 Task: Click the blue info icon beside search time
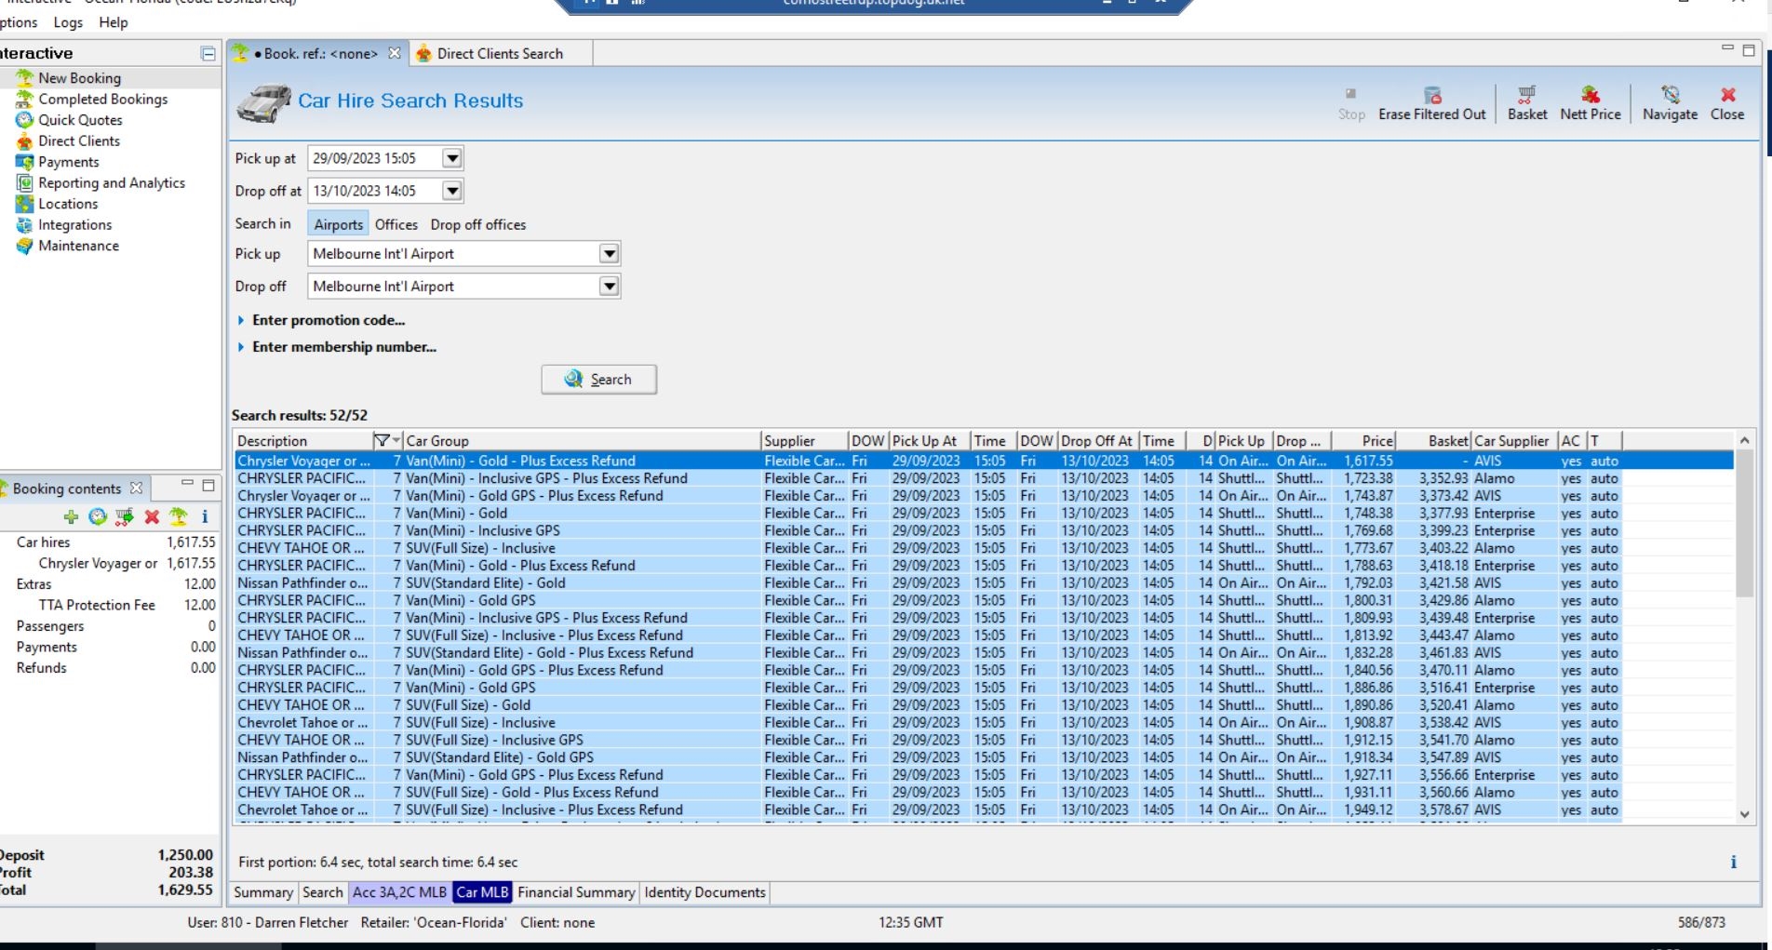tap(1733, 862)
